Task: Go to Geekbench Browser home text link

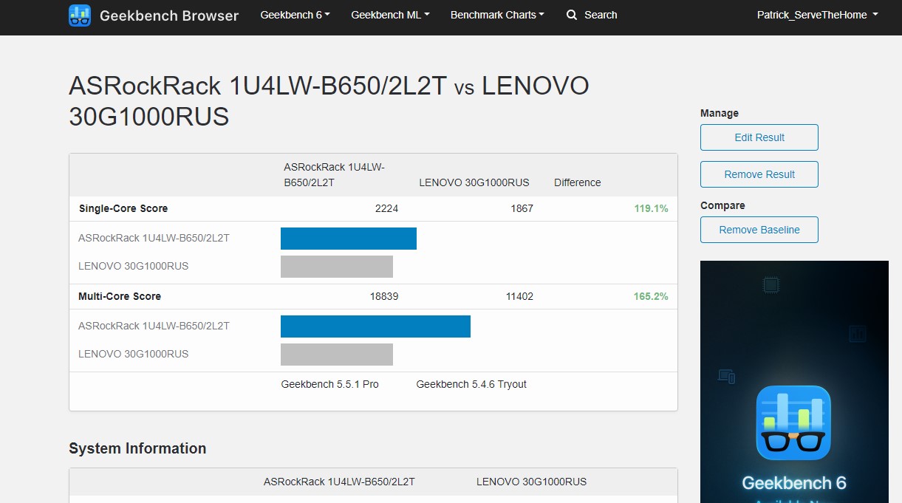Action: click(x=169, y=16)
